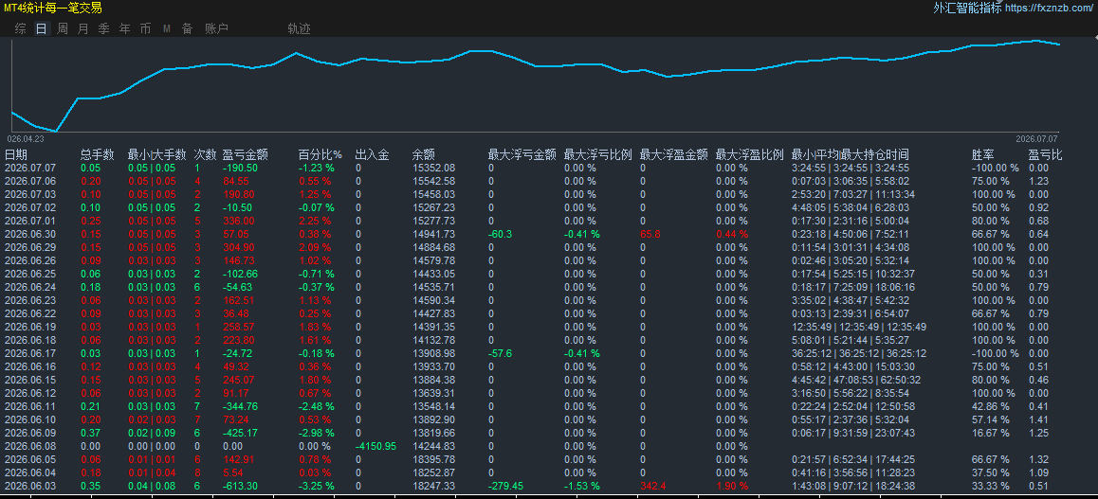
Task: Open the 账户 account tab
Action: (216, 28)
